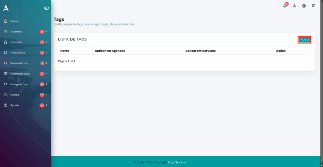Open the user profile icon menu
323x167 pixels.
[294, 6]
